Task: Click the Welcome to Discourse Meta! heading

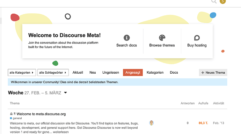Action: click(x=64, y=35)
